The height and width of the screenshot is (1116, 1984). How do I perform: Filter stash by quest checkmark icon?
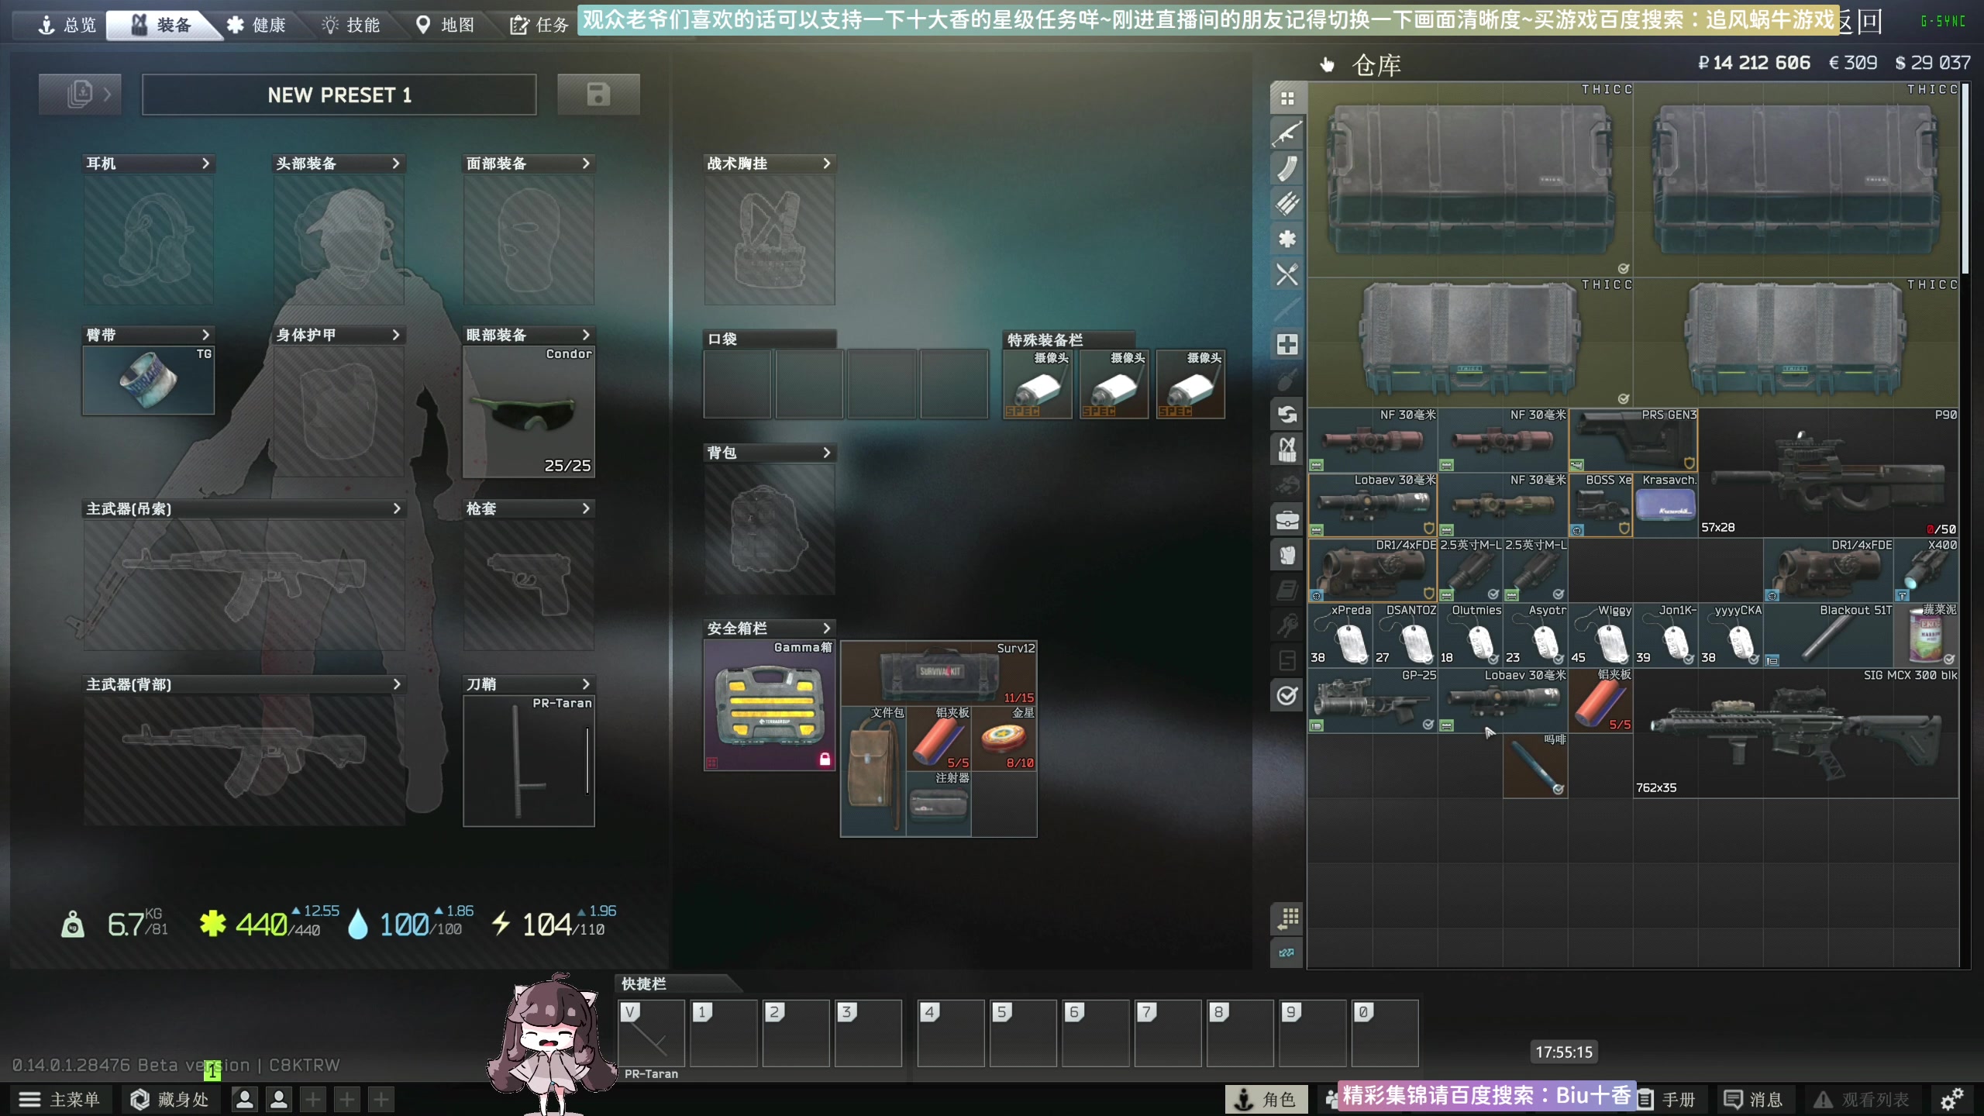[x=1287, y=695]
